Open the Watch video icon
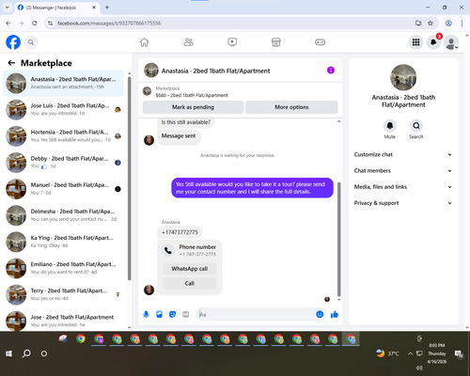 (232, 42)
